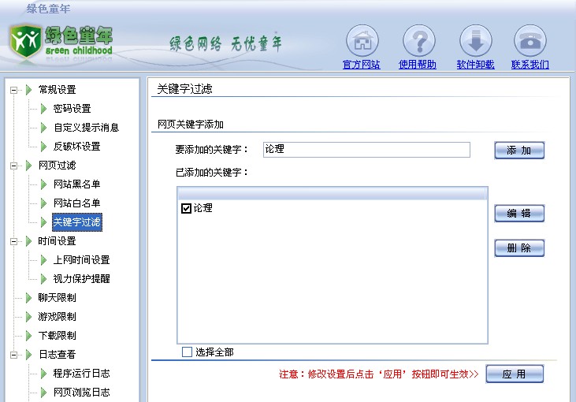
Task: Click green arrow icon beside 关键字过滤
Action: pos(43,222)
